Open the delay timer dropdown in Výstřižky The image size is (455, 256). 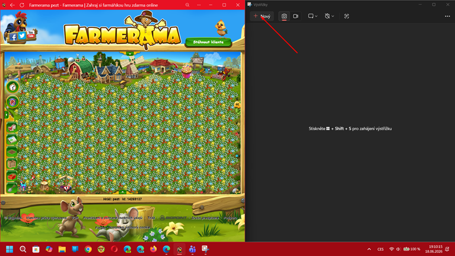click(x=329, y=16)
